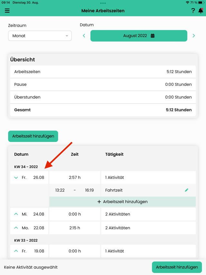206x275 pixels.
Task: Collapse the Fr. 26.08 entry
Action: tap(16, 178)
